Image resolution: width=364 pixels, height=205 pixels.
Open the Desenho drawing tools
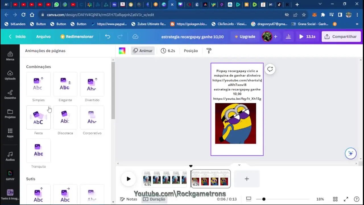point(10,94)
